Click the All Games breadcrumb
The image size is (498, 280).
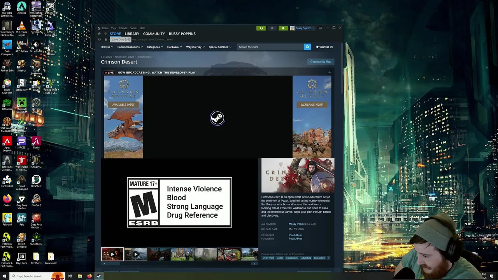[106, 57]
